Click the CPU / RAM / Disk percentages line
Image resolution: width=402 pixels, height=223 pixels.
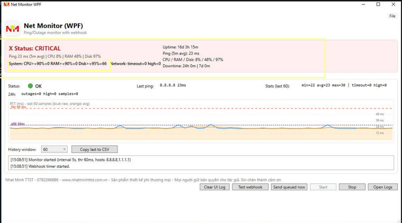point(193,60)
